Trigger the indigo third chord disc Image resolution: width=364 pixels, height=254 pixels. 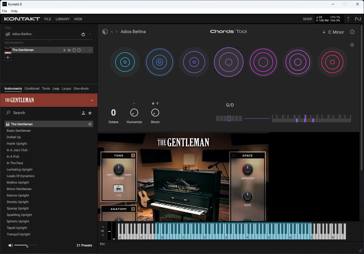[194, 62]
